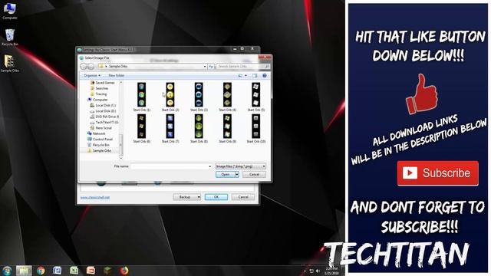Open the dialog Help icon
The width and height of the screenshot is (491, 276).
pos(264,75)
